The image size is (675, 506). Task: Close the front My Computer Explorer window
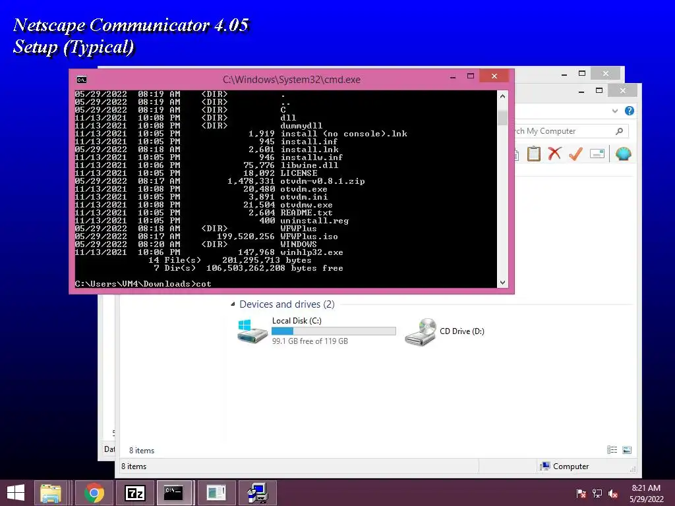click(x=623, y=90)
